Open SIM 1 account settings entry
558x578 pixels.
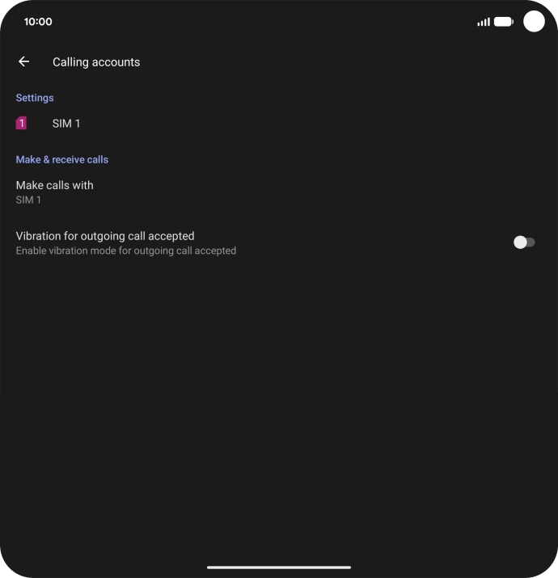(x=279, y=124)
